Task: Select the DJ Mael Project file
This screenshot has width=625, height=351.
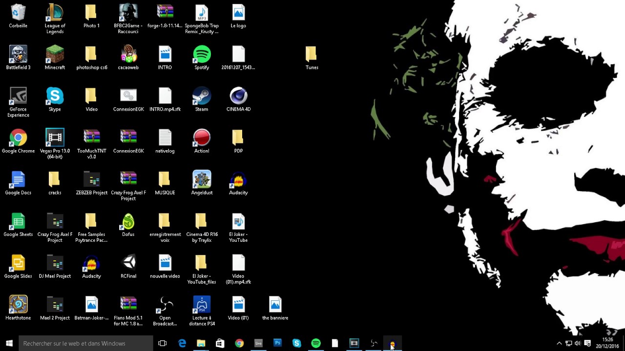Action: click(x=55, y=267)
